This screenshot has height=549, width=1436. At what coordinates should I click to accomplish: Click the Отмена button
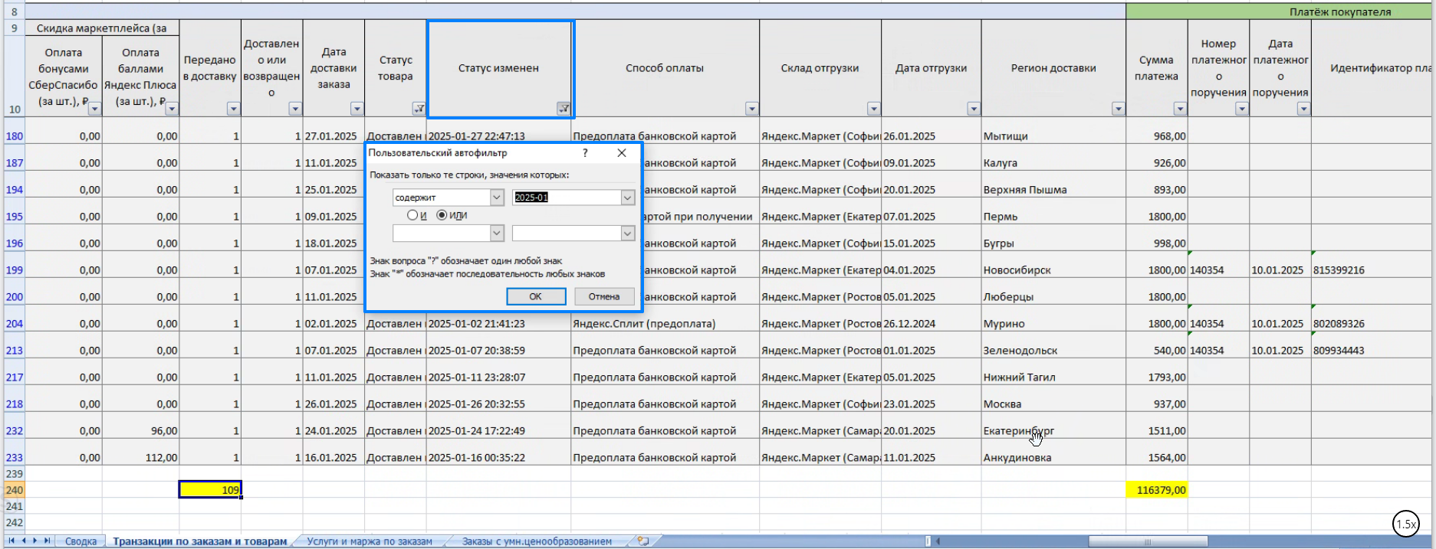pyautogui.click(x=604, y=296)
